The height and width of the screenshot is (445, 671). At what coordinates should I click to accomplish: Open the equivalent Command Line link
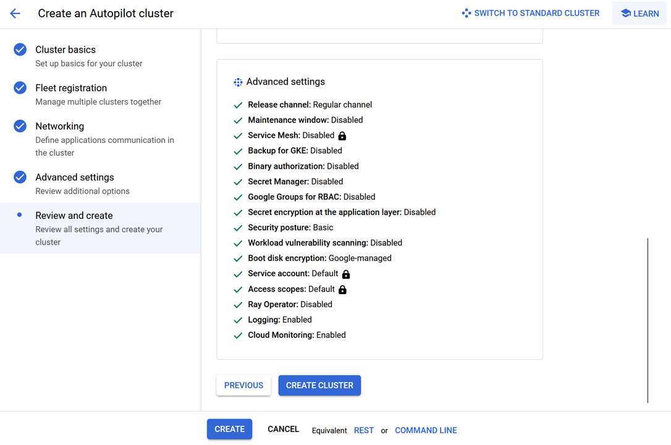click(426, 430)
